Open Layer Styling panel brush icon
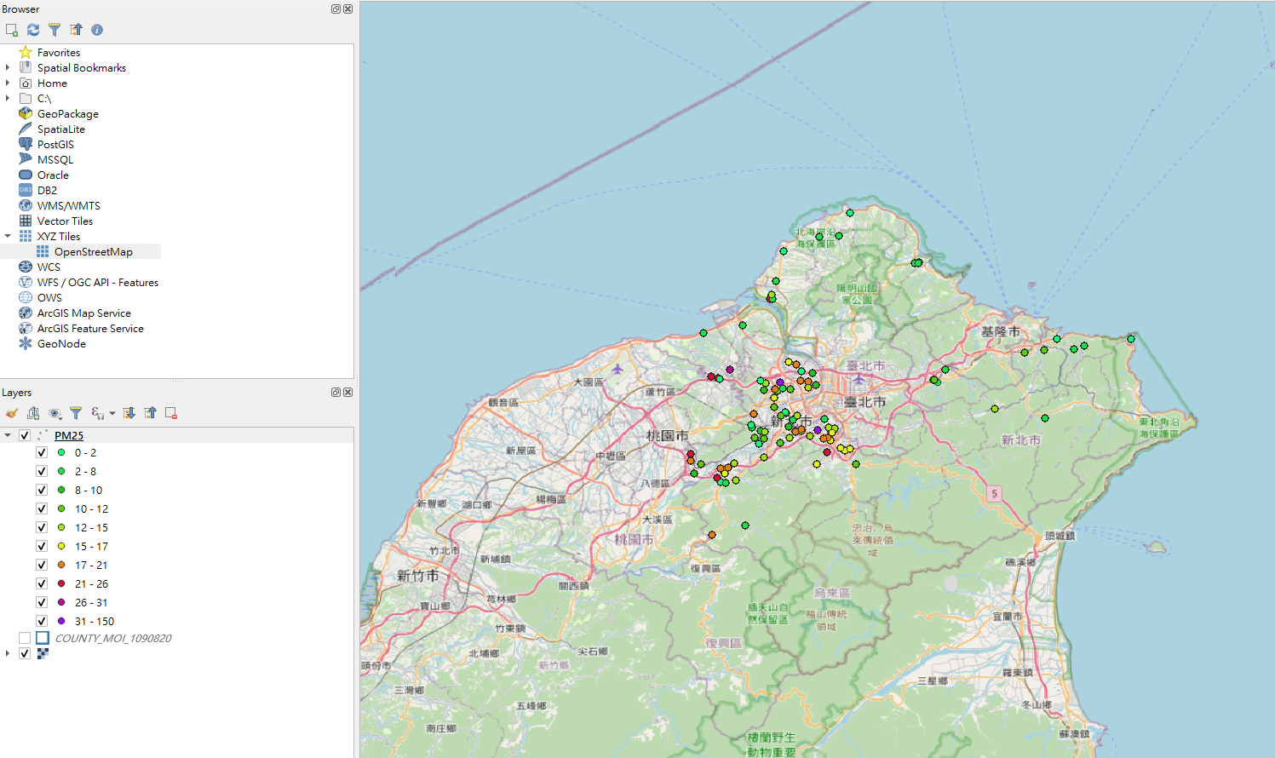 point(12,413)
